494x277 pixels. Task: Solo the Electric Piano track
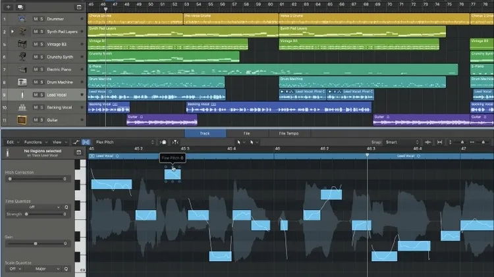(42, 69)
